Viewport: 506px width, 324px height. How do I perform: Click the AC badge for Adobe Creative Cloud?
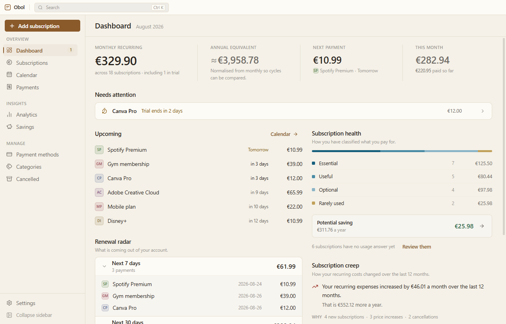coord(99,192)
